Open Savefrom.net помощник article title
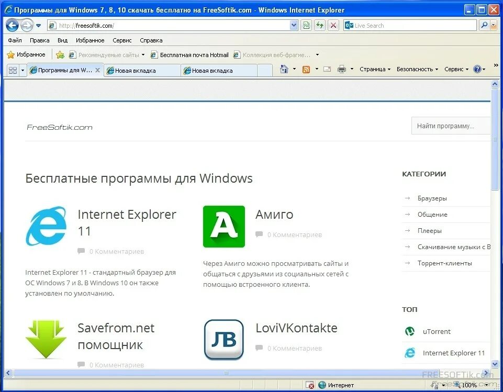This screenshot has height=392, width=503. (x=116, y=337)
